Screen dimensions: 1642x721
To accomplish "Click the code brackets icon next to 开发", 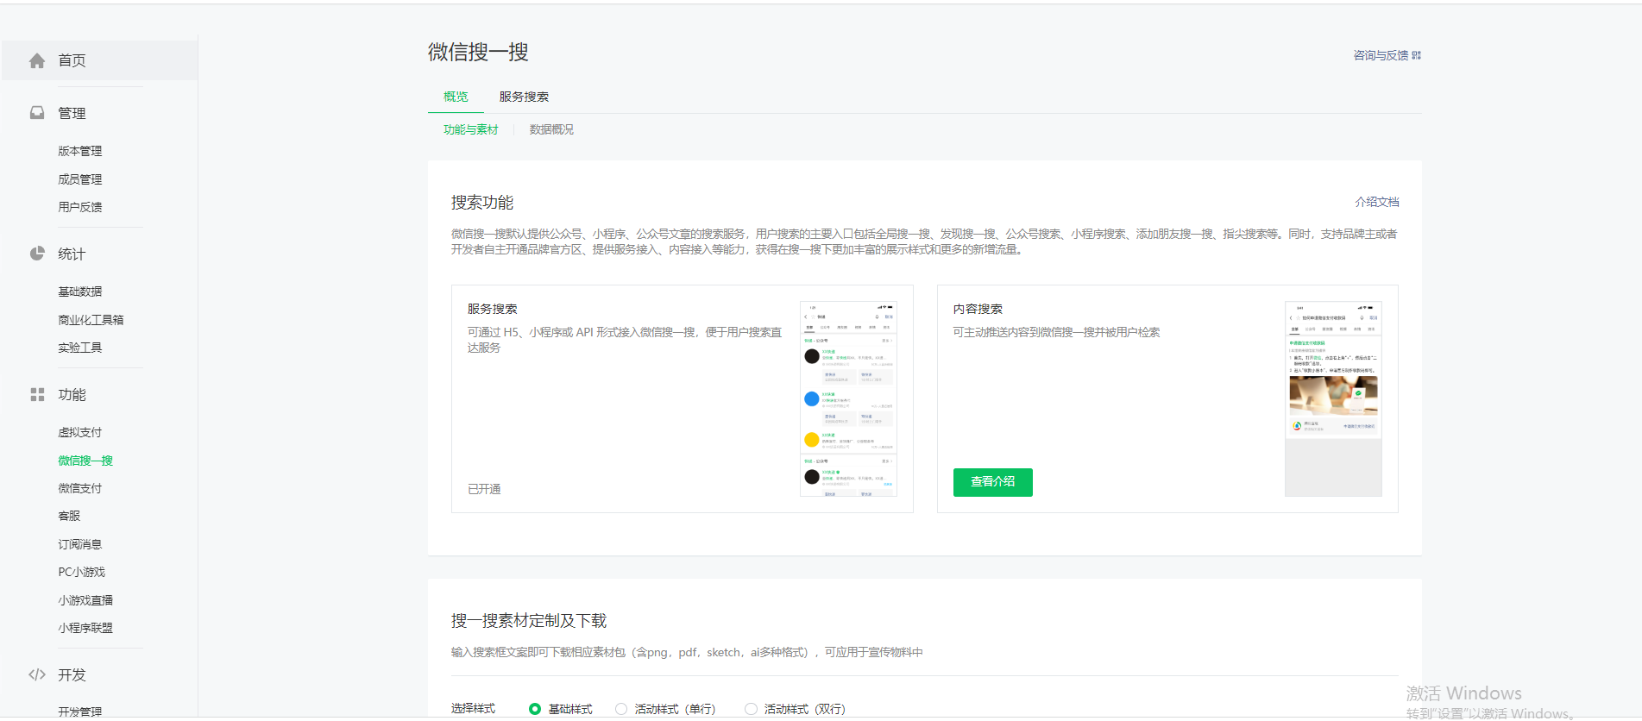I will pyautogui.click(x=37, y=674).
